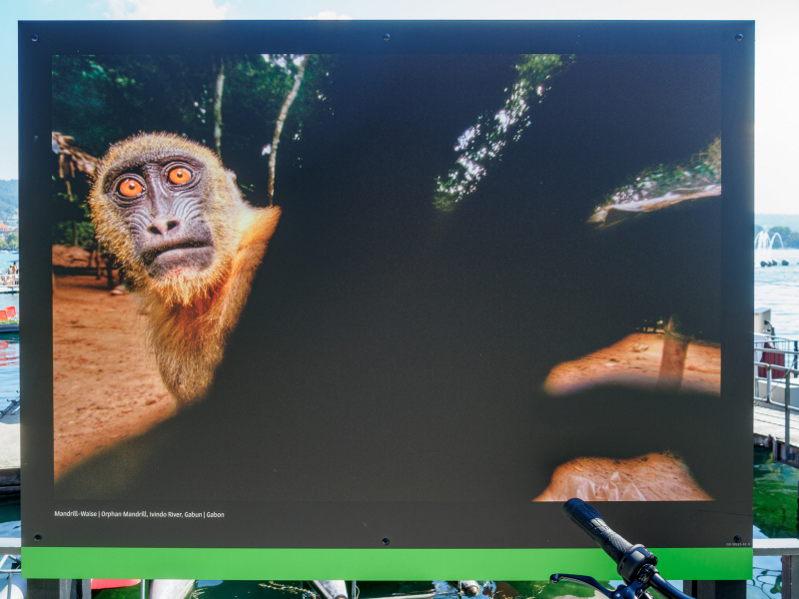Click the top-center screw on the panel
Image resolution: width=799 pixels, height=599 pixels.
click(387, 37)
